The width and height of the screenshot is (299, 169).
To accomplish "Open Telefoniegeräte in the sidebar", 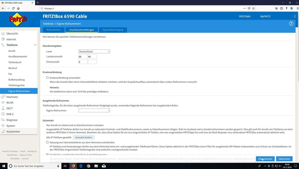I will (x=16, y=85).
